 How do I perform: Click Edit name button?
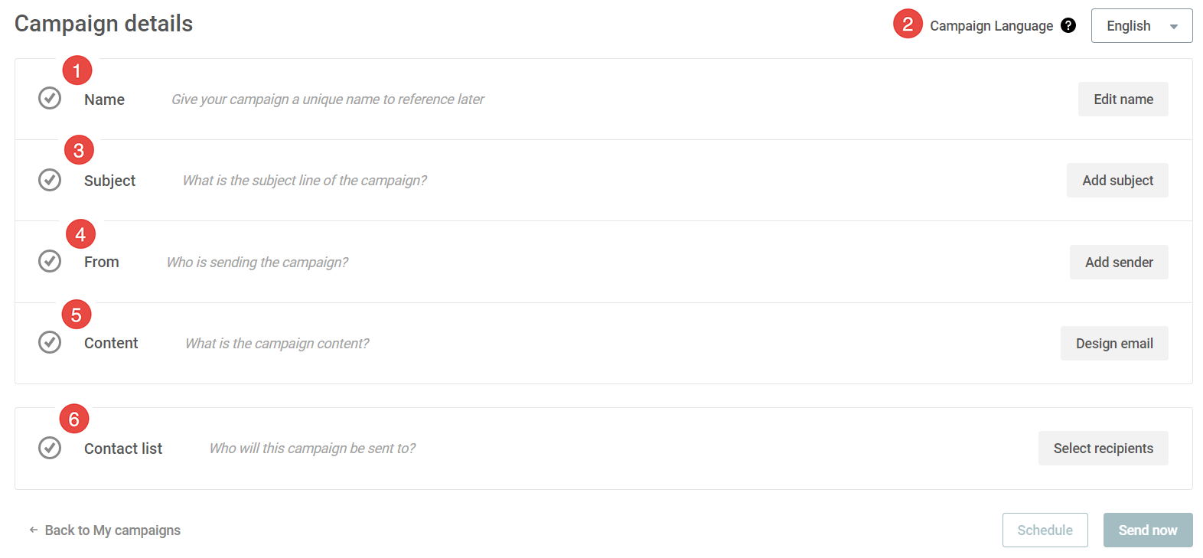pos(1123,99)
